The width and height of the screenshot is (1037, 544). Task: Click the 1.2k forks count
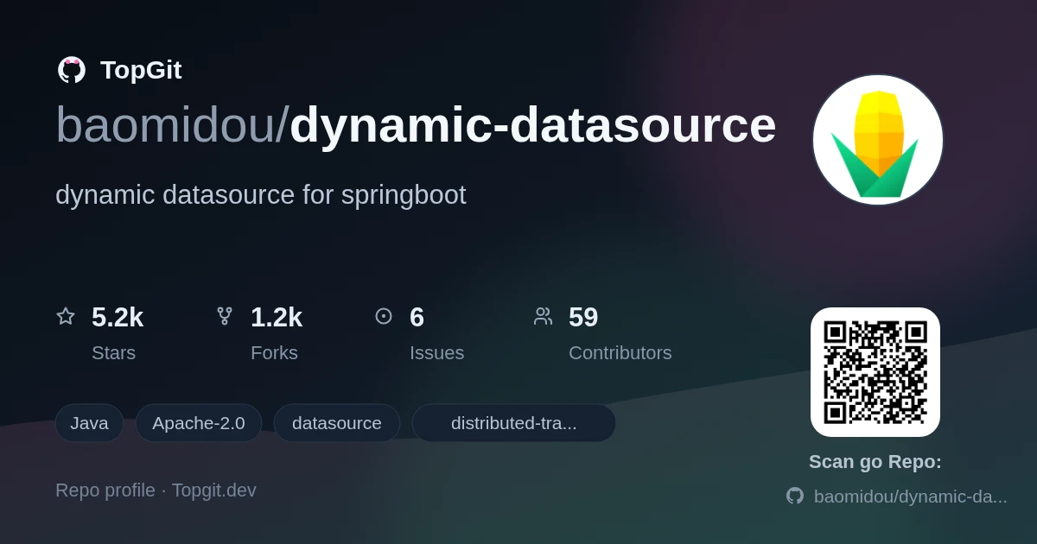coord(277,317)
